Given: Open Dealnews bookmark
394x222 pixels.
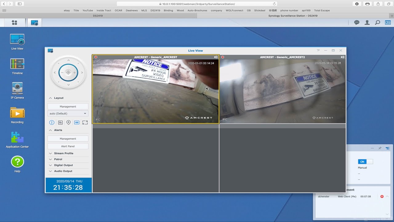Looking at the screenshot, I should (132, 10).
